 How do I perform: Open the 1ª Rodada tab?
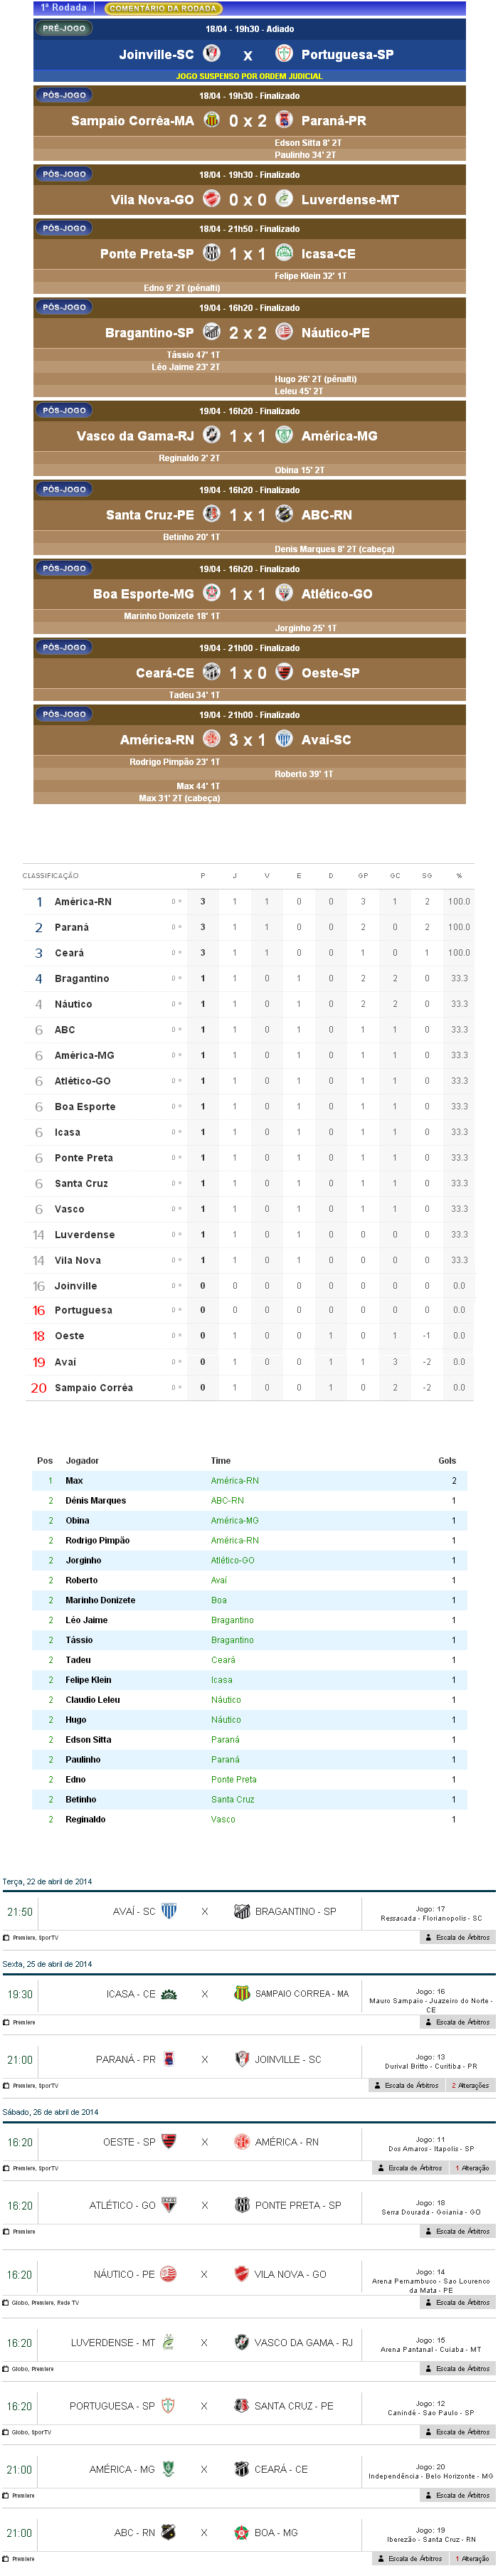click(x=63, y=7)
